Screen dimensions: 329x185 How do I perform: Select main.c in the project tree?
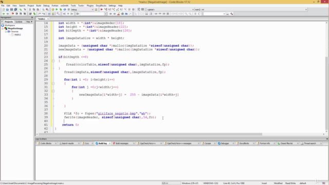17,34
